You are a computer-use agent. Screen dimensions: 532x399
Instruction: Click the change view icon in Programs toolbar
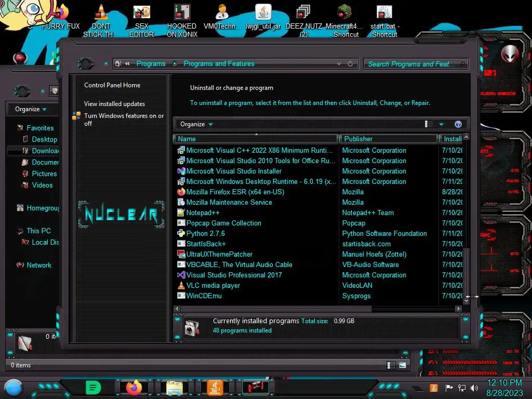pyautogui.click(x=429, y=124)
